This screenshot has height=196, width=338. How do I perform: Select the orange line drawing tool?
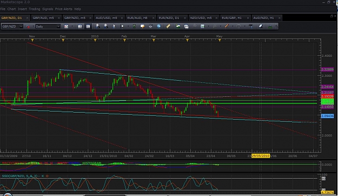click(227, 27)
